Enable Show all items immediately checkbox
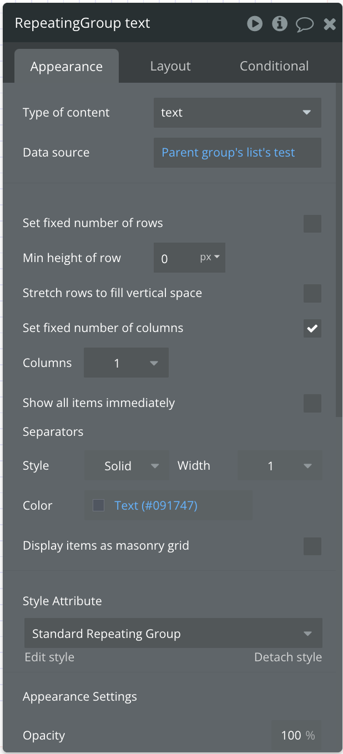The image size is (343, 754). tap(312, 404)
